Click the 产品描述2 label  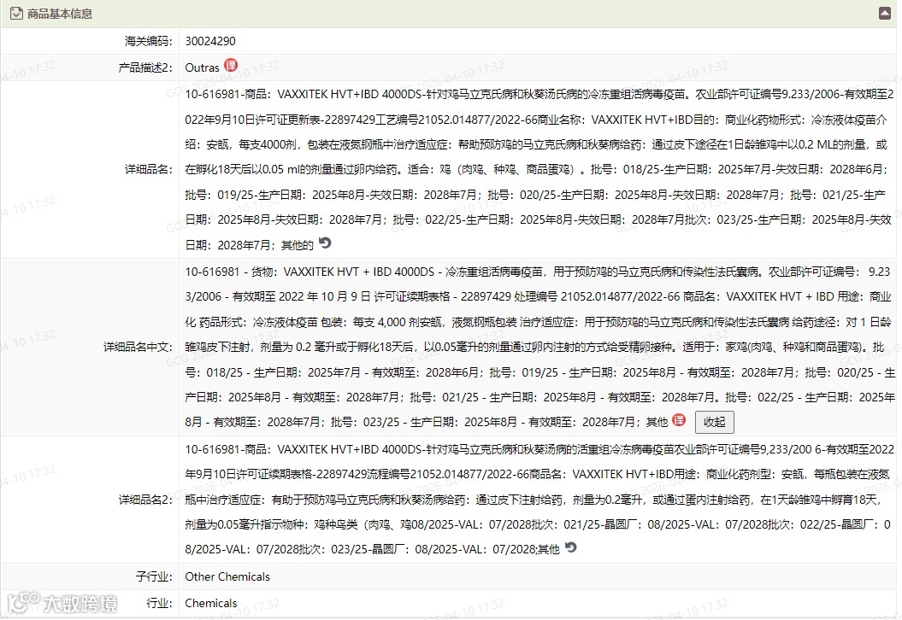(145, 67)
